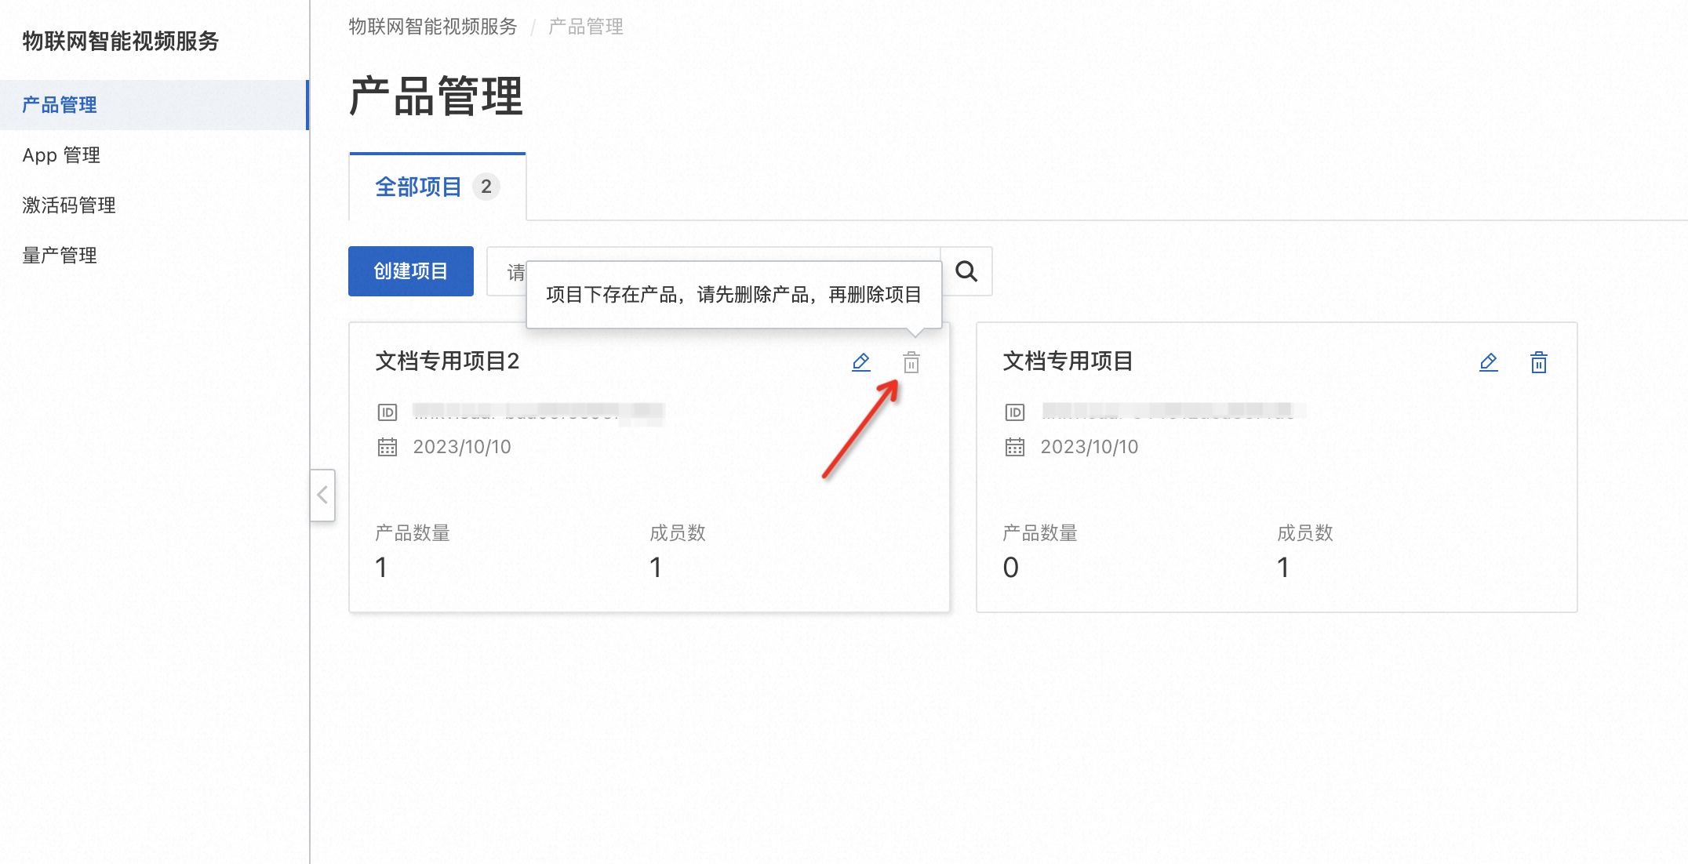Click 物联网智能视频服务 breadcrumb link
Image resolution: width=1688 pixels, height=864 pixels.
click(433, 27)
